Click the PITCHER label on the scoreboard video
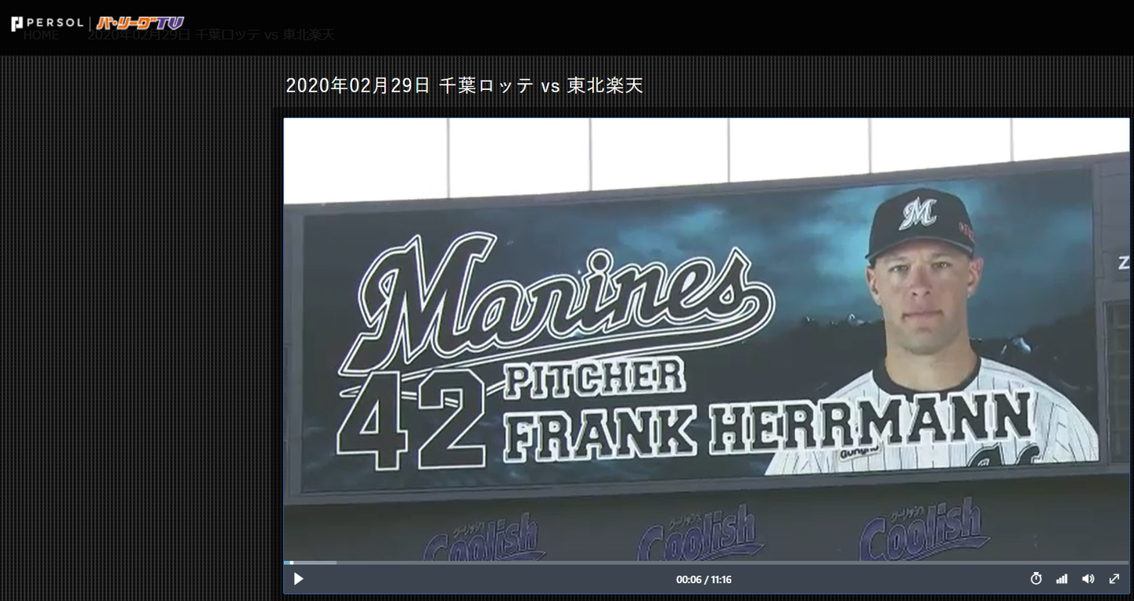1134x601 pixels. coord(595,380)
